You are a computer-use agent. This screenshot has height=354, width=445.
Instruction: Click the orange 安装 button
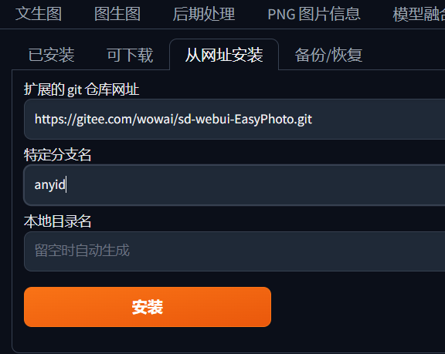click(148, 307)
